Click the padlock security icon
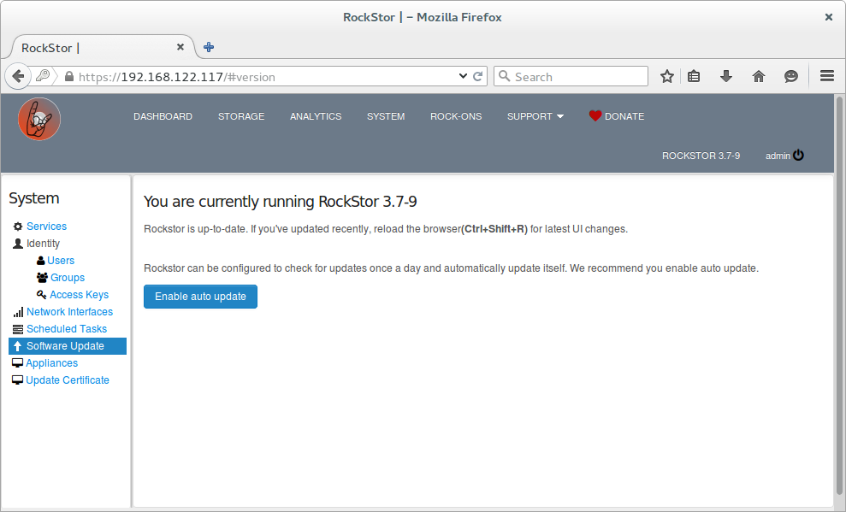The image size is (846, 512). (69, 77)
